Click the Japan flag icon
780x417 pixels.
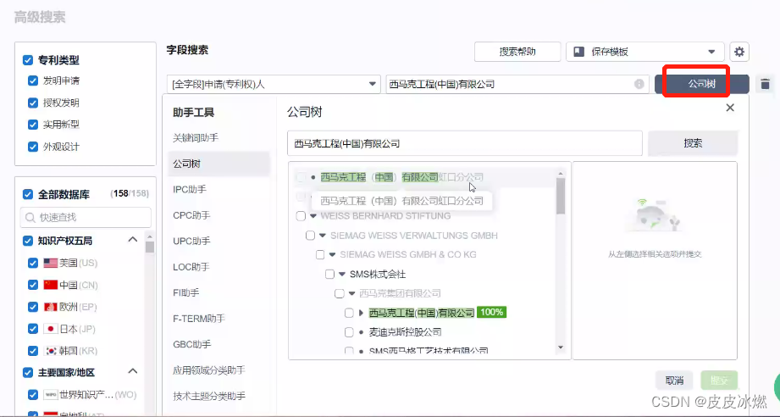pyautogui.click(x=50, y=329)
